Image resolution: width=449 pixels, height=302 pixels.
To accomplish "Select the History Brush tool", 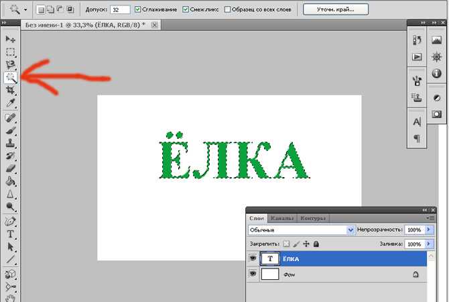I will (x=10, y=156).
